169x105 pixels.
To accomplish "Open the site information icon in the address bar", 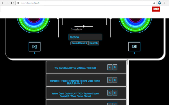I will tap(18, 3).
